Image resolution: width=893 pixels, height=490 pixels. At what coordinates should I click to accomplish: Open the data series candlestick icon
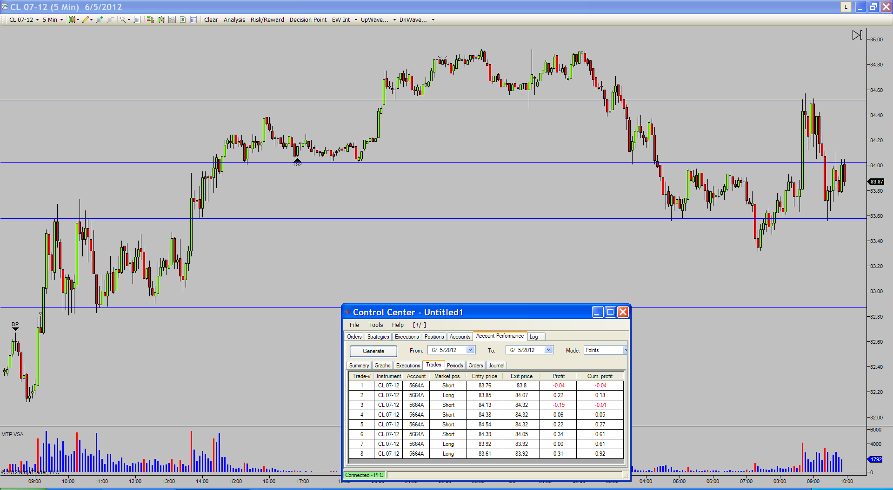(x=161, y=20)
